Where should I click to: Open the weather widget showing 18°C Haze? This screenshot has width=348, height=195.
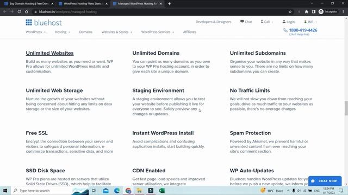tap(272, 191)
